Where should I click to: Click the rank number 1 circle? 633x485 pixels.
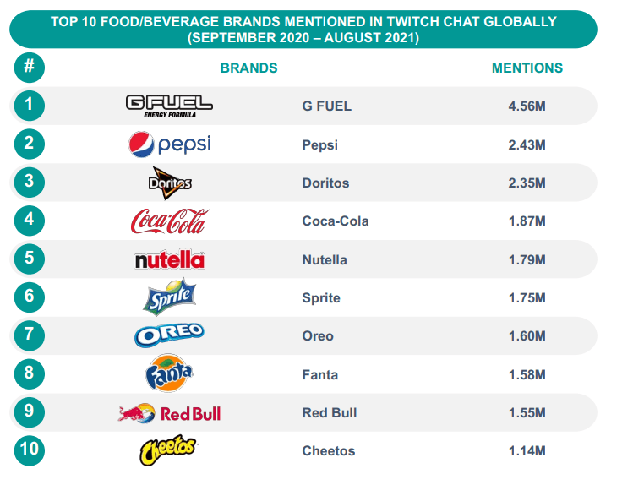tap(30, 105)
